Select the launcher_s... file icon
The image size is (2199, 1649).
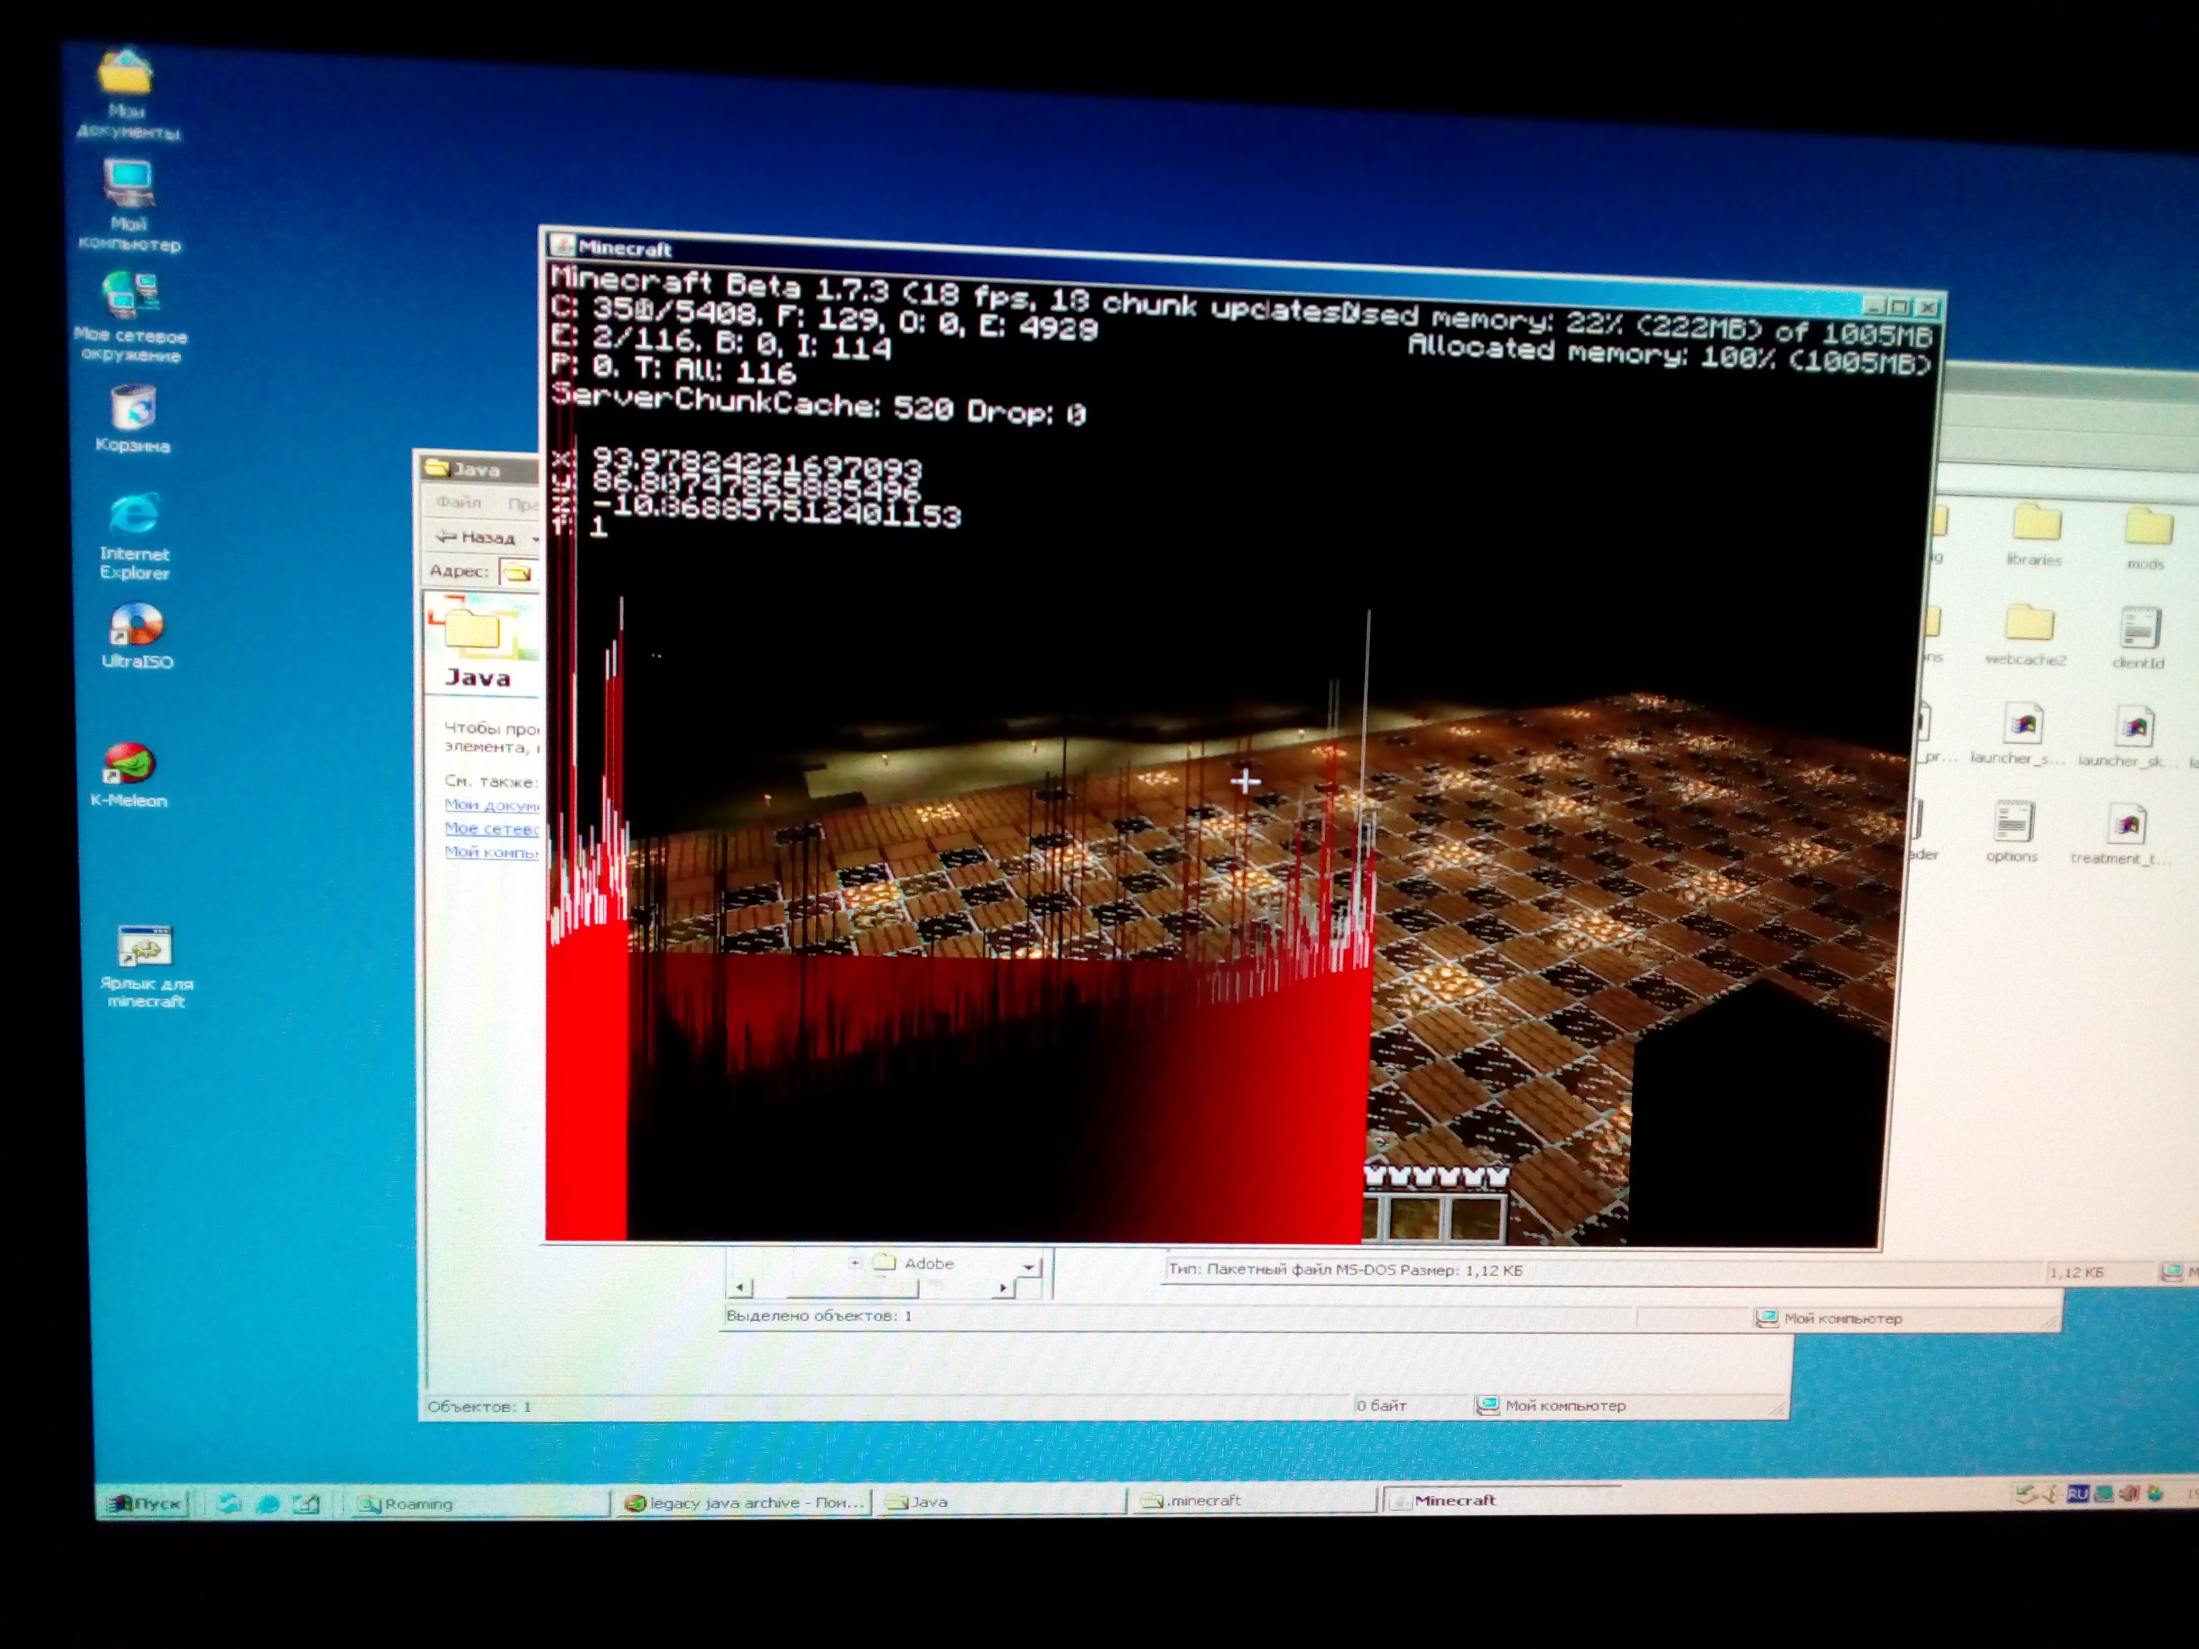point(2019,735)
